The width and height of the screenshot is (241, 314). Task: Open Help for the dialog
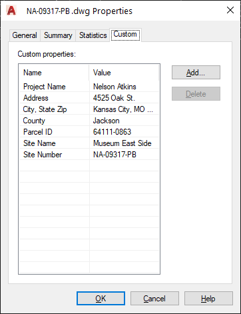[208, 299]
